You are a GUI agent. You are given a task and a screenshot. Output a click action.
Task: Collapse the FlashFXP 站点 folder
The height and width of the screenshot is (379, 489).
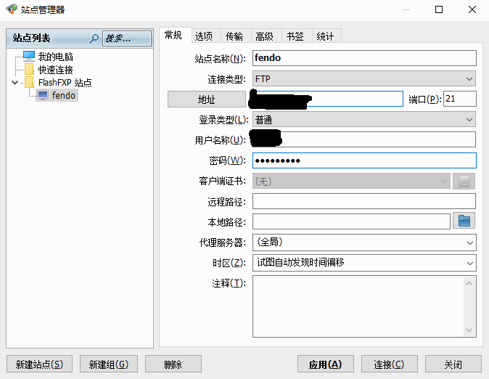[15, 83]
